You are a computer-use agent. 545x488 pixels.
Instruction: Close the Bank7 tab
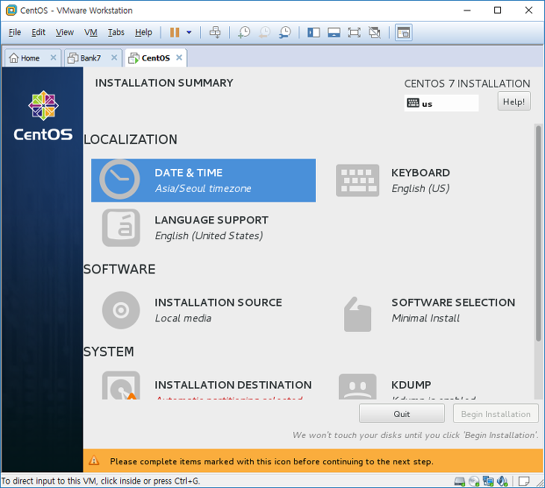pyautogui.click(x=114, y=58)
